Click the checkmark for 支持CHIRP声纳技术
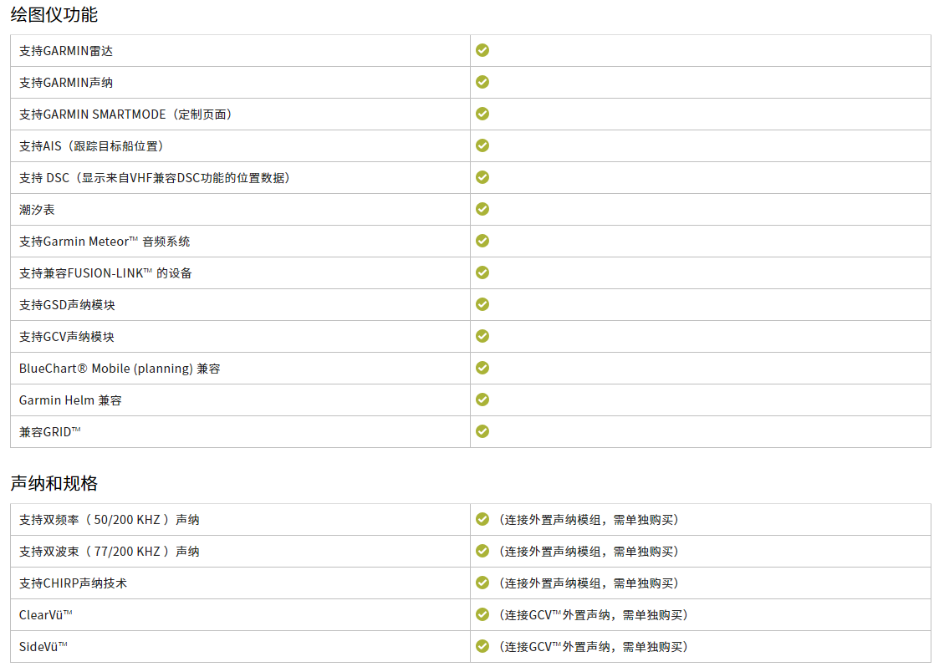This screenshot has height=672, width=944. (x=482, y=583)
